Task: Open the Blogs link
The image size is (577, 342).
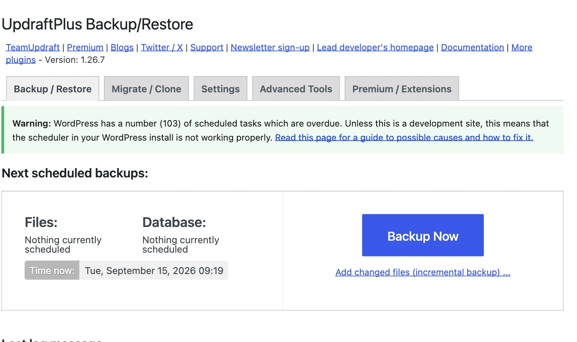Action: [122, 47]
